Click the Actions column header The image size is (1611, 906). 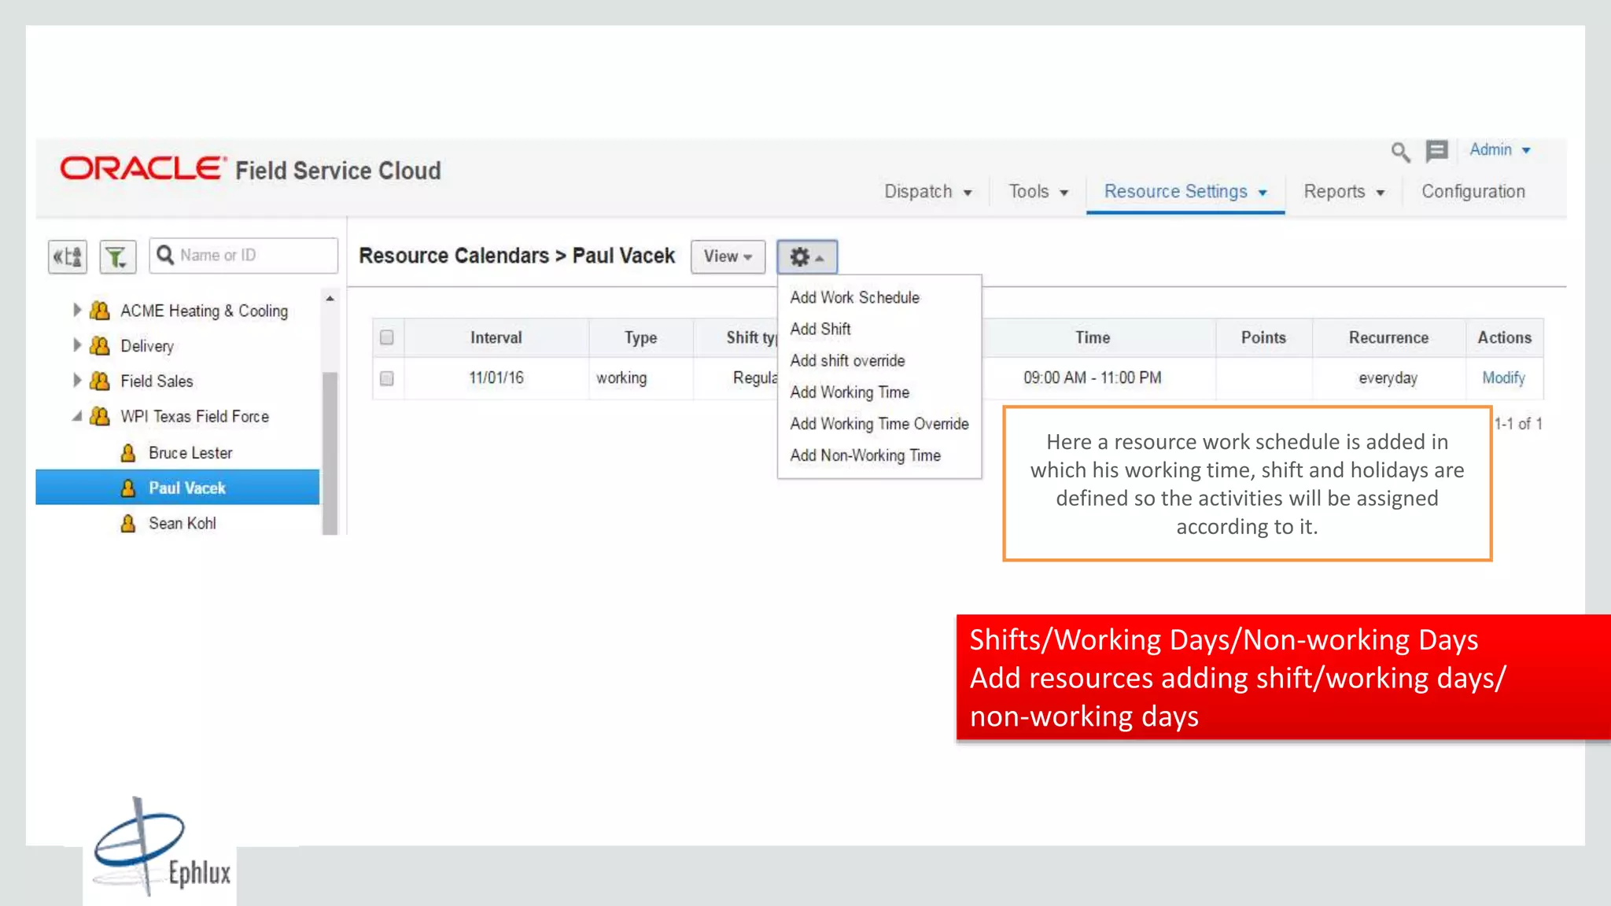tap(1504, 337)
